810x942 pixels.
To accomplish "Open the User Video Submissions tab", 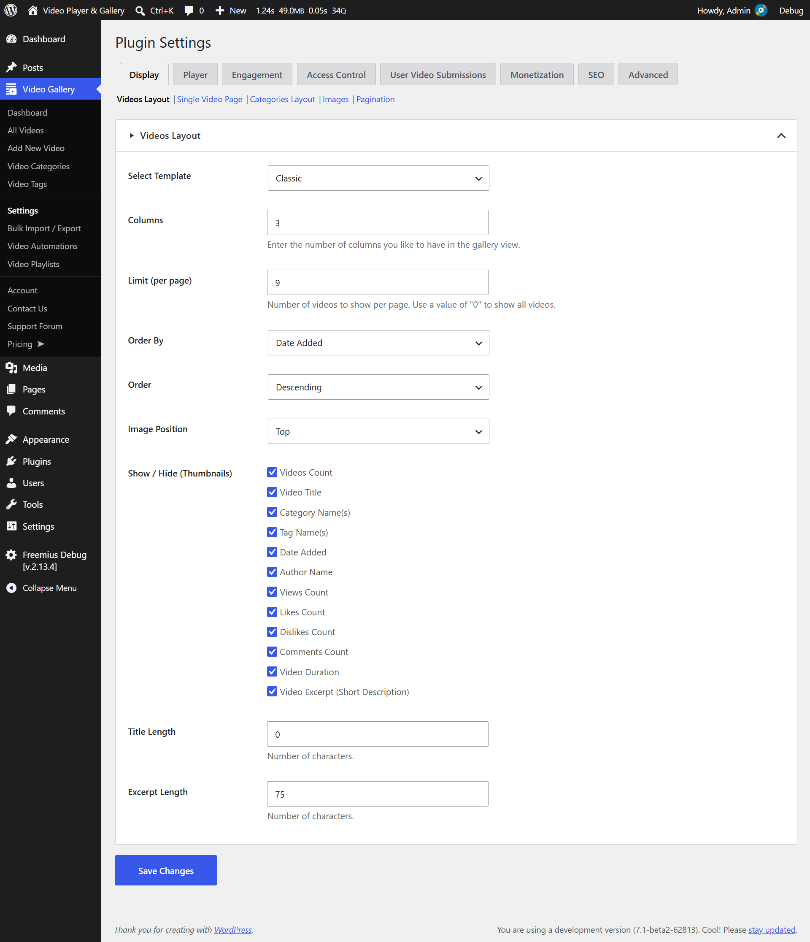I will (438, 75).
